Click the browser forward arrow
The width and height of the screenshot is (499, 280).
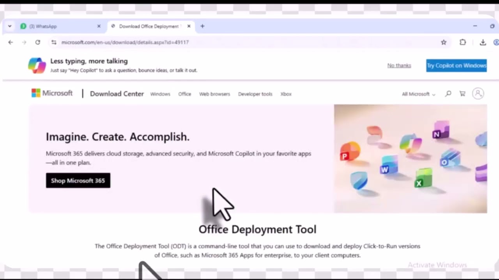(24, 42)
